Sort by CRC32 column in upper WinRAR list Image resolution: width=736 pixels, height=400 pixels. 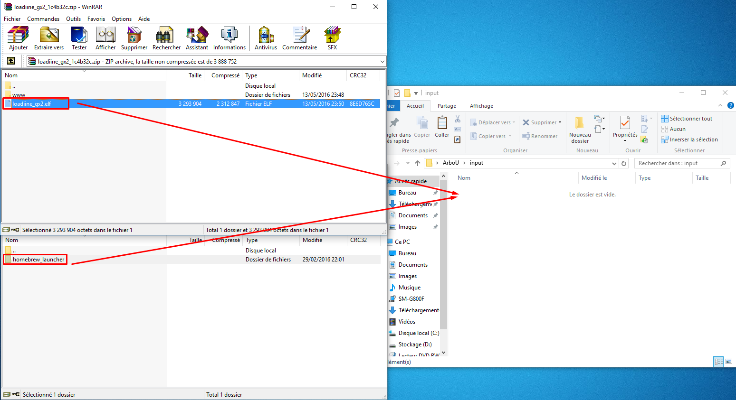point(358,75)
